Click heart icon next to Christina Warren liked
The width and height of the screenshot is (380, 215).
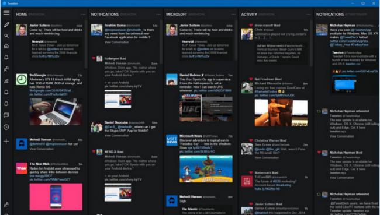pos(251,140)
